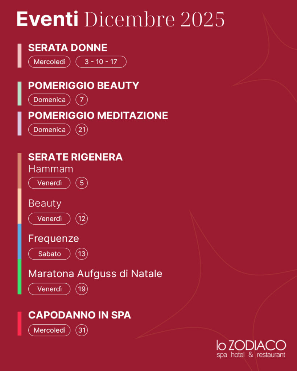Select the circled date 13
The image size is (297, 371).
coord(82,254)
